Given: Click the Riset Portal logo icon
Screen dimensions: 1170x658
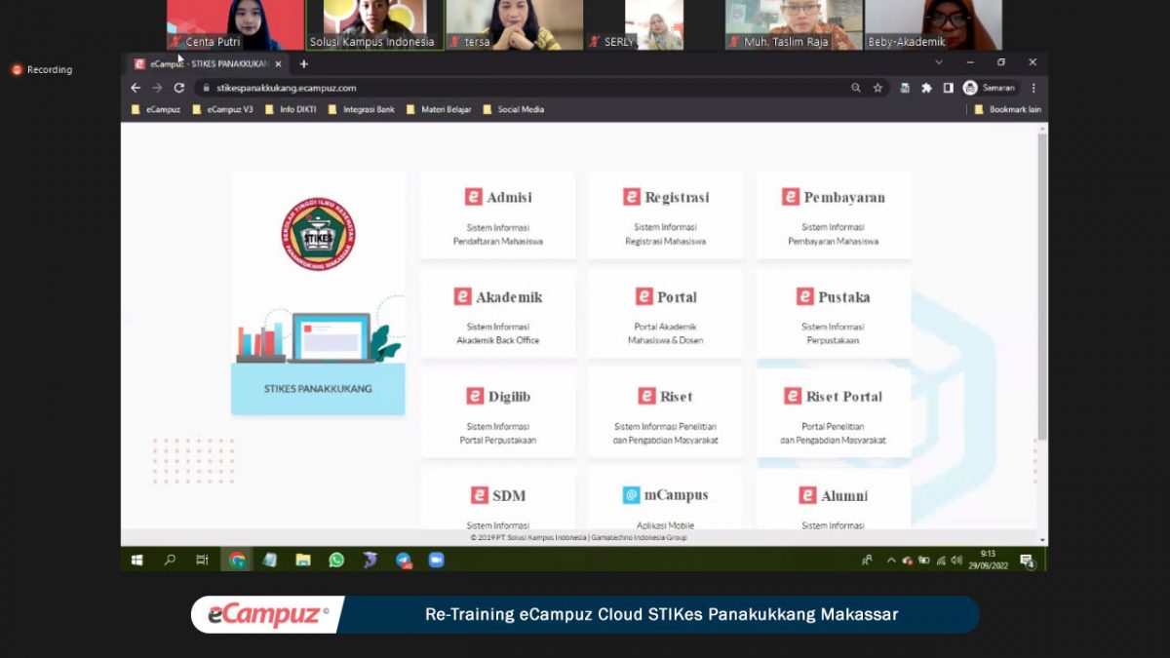Looking at the screenshot, I should [x=793, y=396].
